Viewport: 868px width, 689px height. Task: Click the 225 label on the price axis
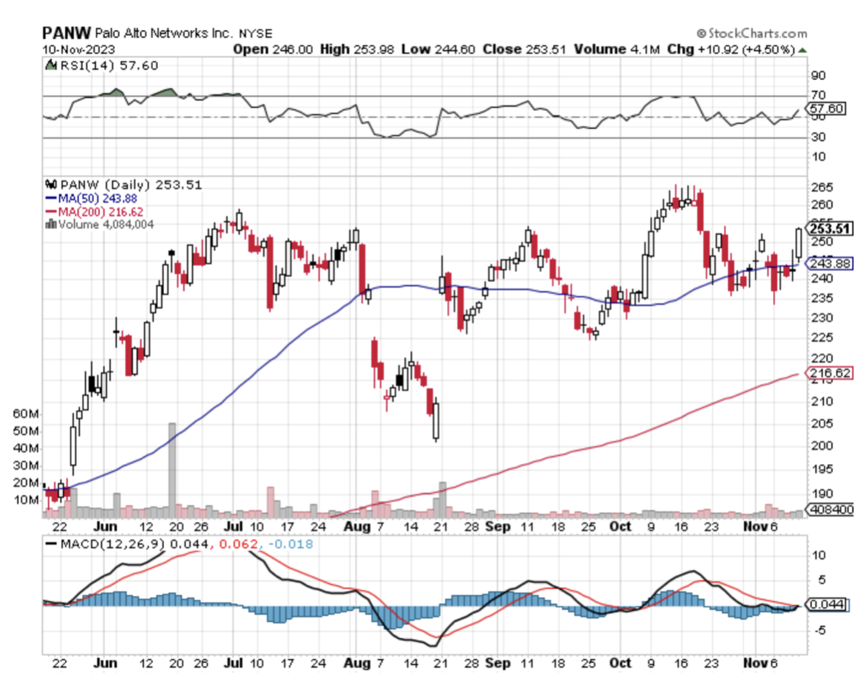coord(822,338)
